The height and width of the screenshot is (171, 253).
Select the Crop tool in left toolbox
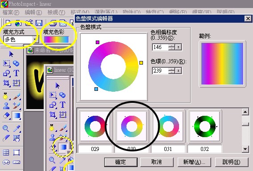coord(6,83)
